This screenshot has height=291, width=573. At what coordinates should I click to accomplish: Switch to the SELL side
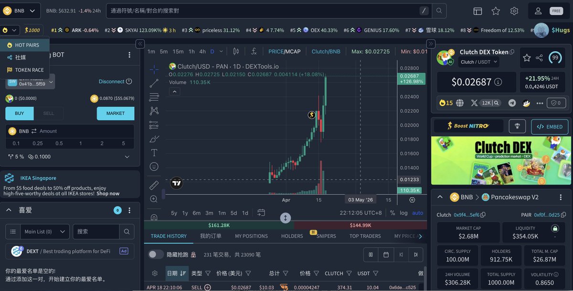[49, 113]
